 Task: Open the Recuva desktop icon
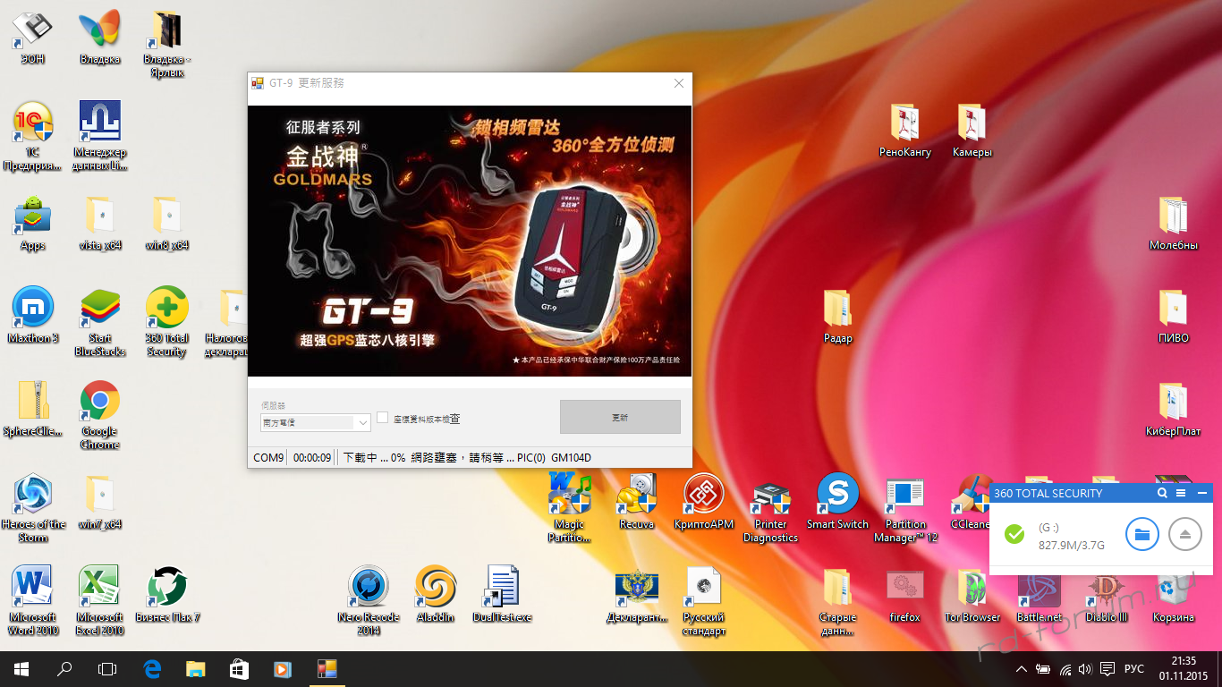pyautogui.click(x=636, y=495)
